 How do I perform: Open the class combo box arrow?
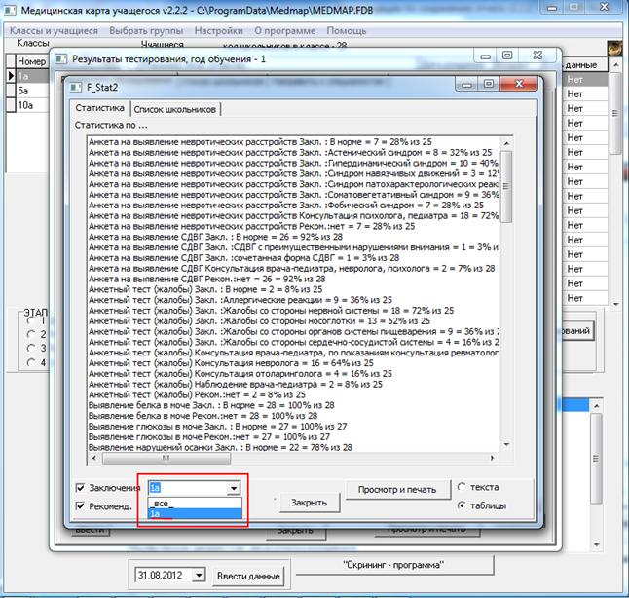[x=233, y=489]
